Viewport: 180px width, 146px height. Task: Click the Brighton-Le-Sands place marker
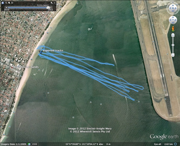point(12,68)
